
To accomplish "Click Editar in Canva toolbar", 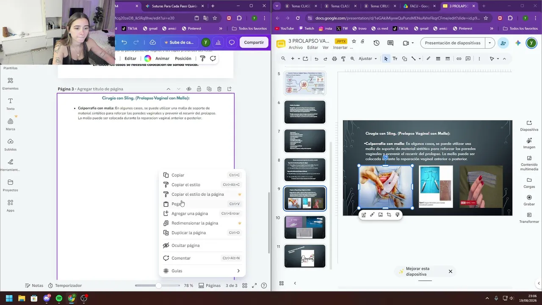I will (130, 58).
